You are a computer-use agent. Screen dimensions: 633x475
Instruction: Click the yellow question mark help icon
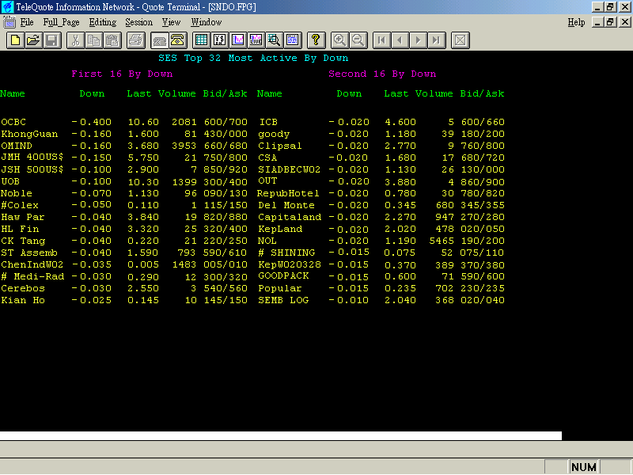[316, 40]
